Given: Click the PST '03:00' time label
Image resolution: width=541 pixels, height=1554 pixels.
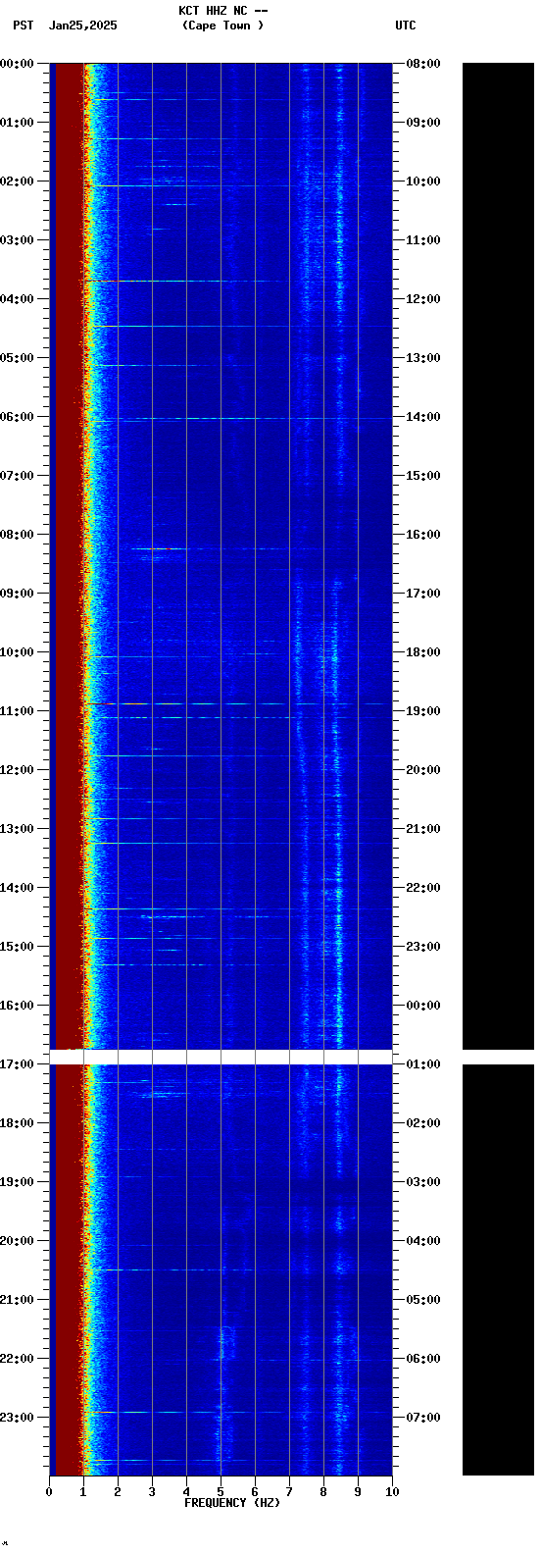Looking at the screenshot, I should [17, 240].
